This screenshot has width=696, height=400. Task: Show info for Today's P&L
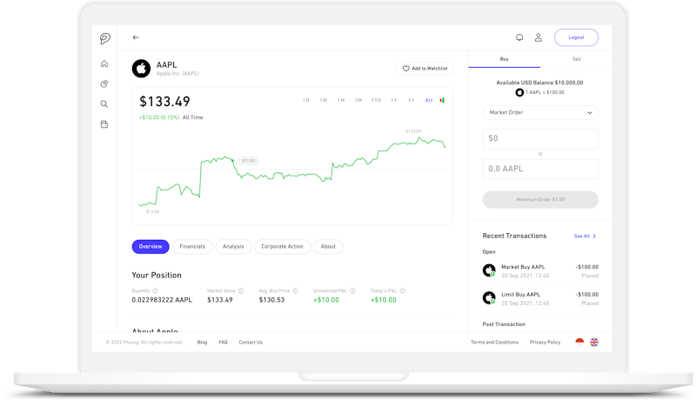pyautogui.click(x=403, y=291)
